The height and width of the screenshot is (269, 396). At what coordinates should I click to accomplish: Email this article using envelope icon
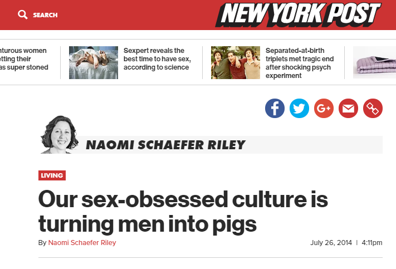click(348, 109)
